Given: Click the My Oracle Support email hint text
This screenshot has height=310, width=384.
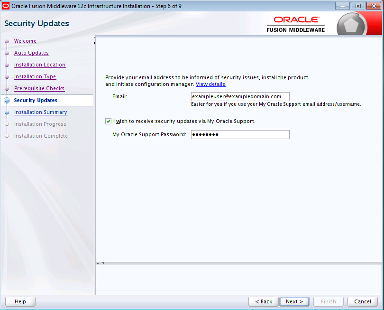Looking at the screenshot, I should click(276, 104).
